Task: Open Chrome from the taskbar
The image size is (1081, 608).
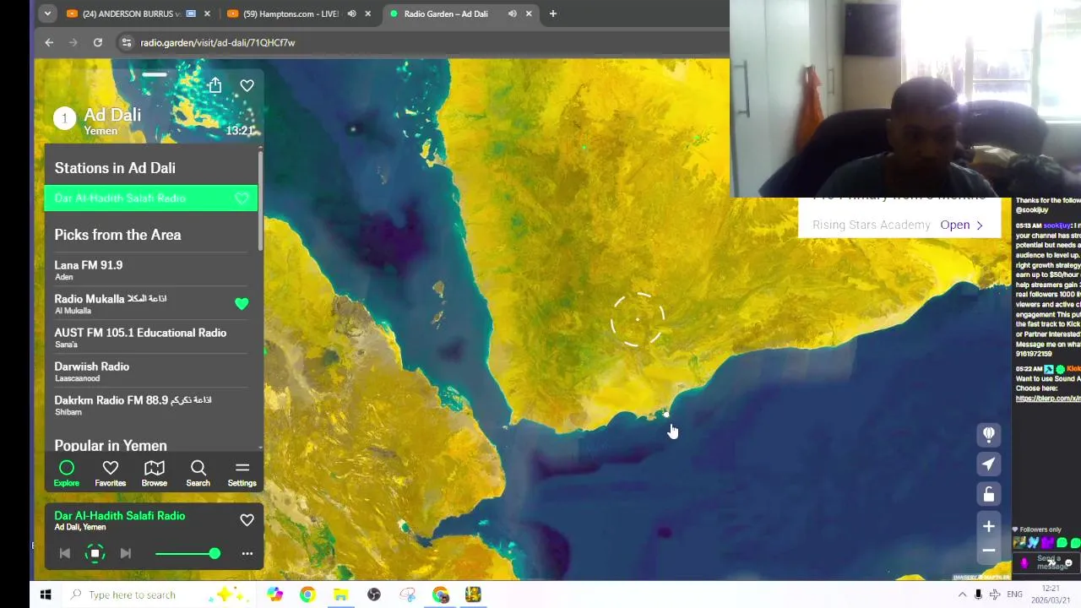Action: tap(307, 594)
